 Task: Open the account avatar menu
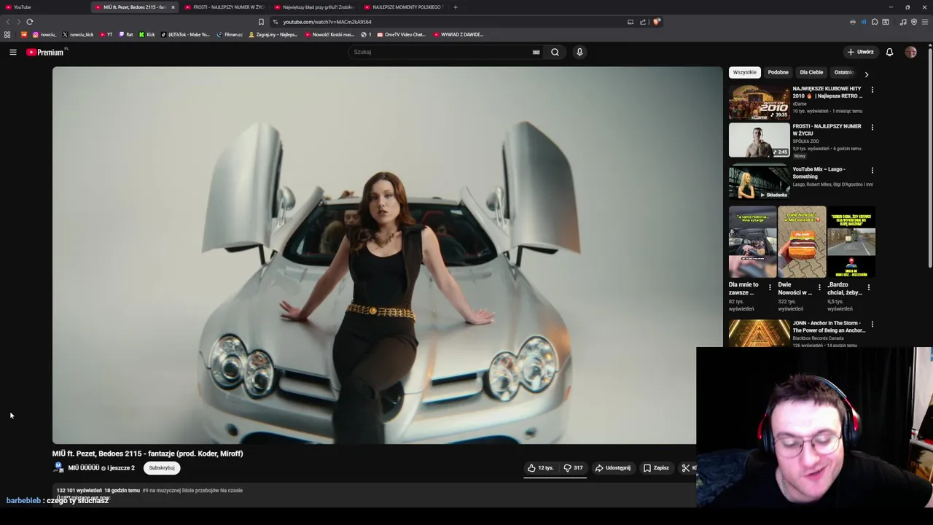(x=910, y=52)
